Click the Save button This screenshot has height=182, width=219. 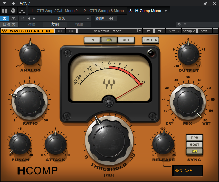pyautogui.click(x=204, y=31)
